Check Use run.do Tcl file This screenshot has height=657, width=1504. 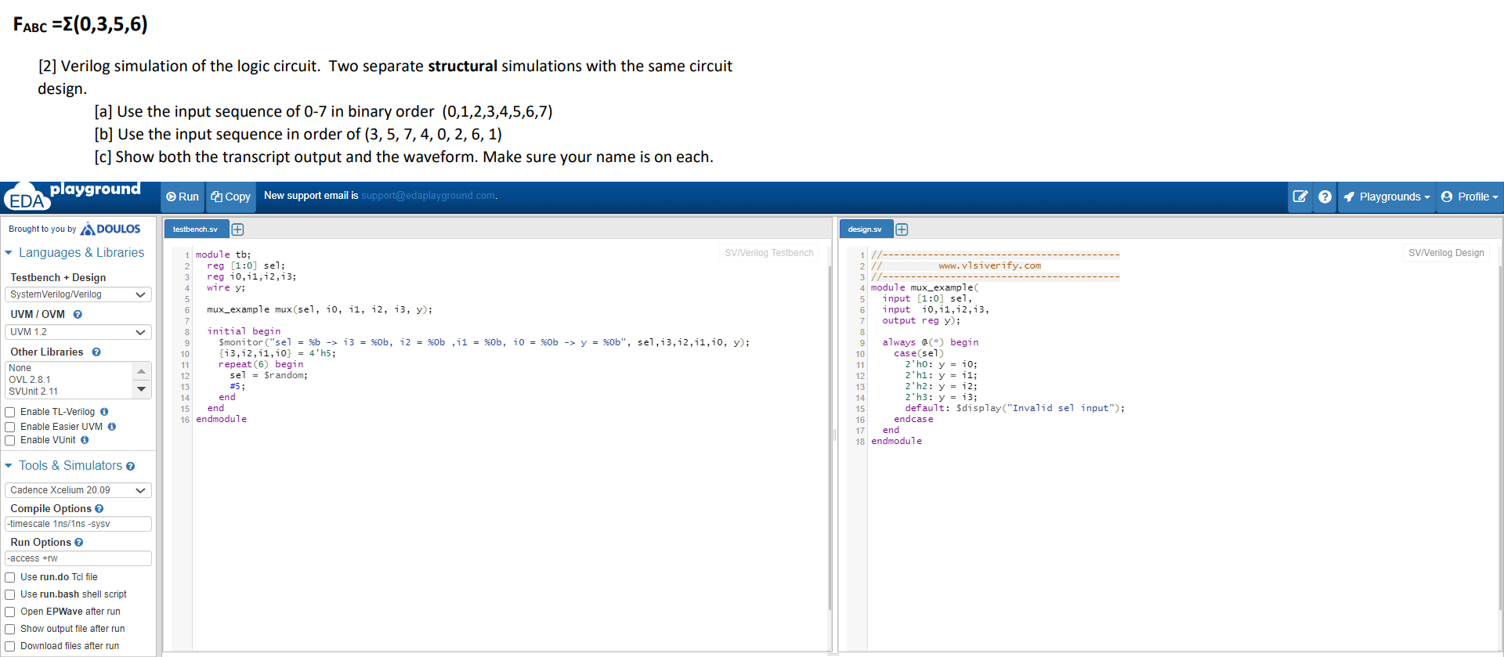[10, 577]
